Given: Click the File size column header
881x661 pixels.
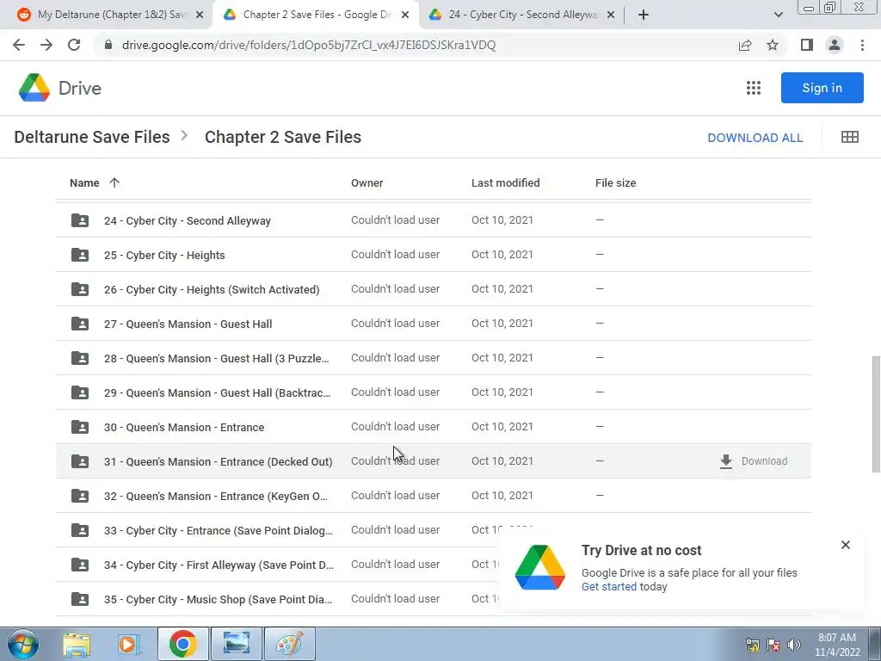Looking at the screenshot, I should point(615,182).
